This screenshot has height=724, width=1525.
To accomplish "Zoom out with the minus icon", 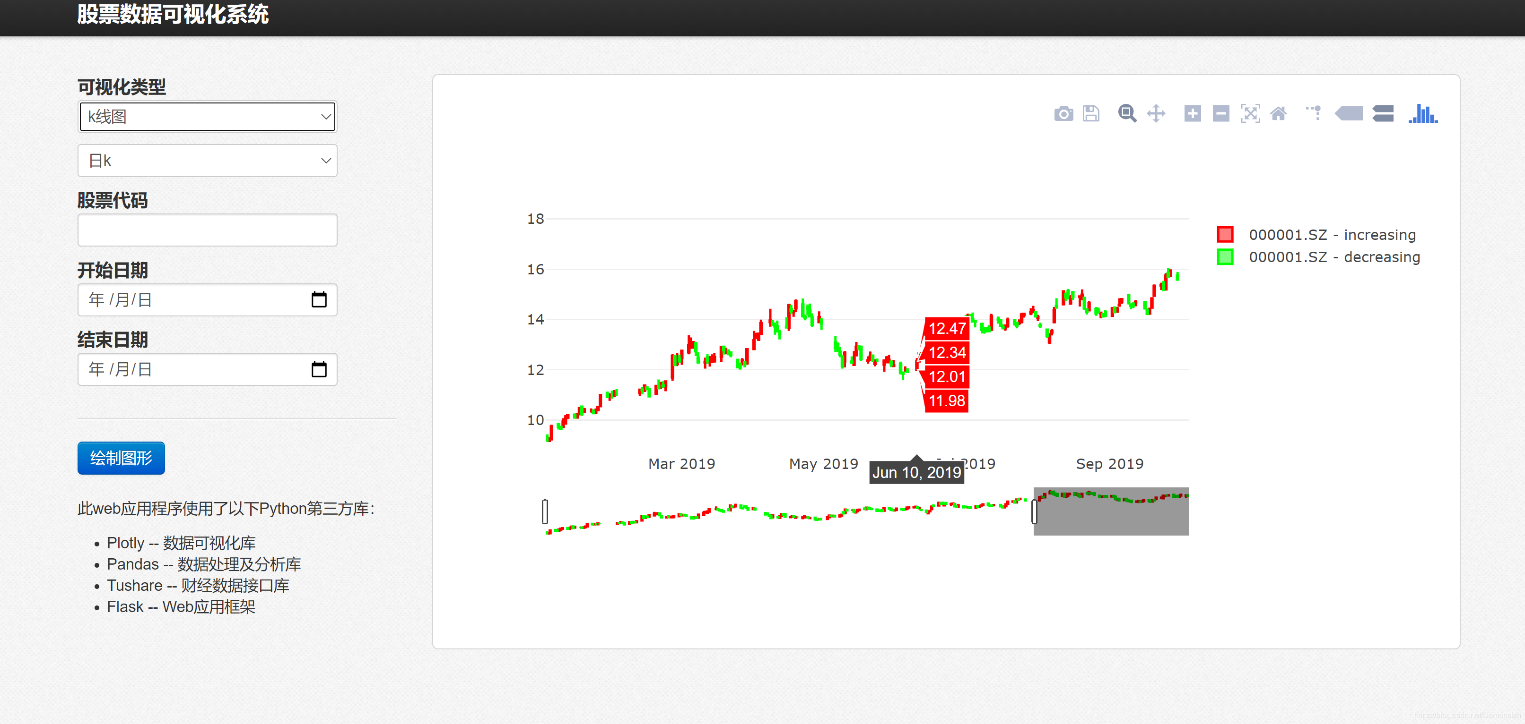I will [x=1221, y=113].
